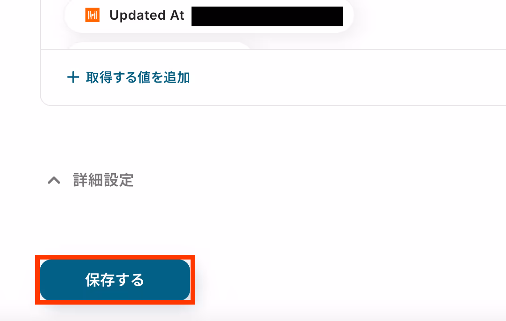Click the orange app icon beside Updated At
Viewport: 506px width, 321px height.
coord(92,15)
